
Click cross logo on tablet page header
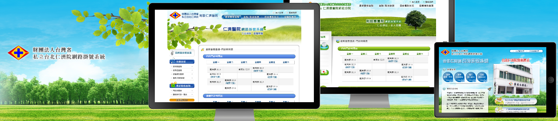[445, 52]
